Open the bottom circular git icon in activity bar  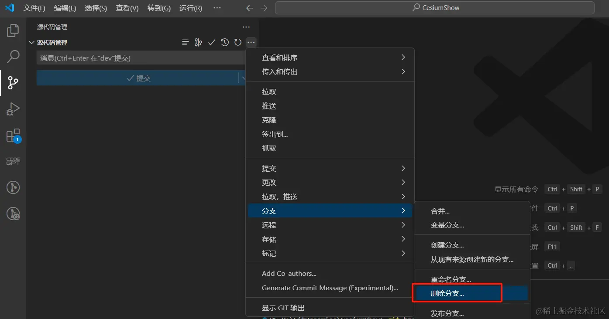[x=13, y=214]
